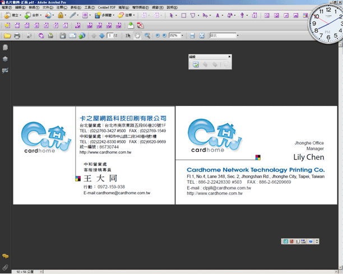Open the Comments panel icon
343x274 pixels.
coord(6,256)
